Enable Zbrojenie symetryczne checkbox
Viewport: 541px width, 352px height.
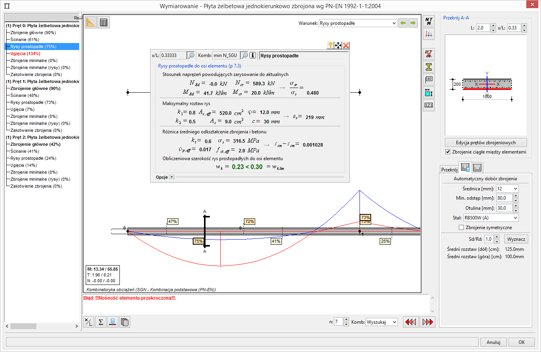461,228
